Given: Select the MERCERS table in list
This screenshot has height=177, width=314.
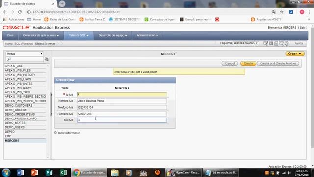Looking at the screenshot, I should pos(12,141).
